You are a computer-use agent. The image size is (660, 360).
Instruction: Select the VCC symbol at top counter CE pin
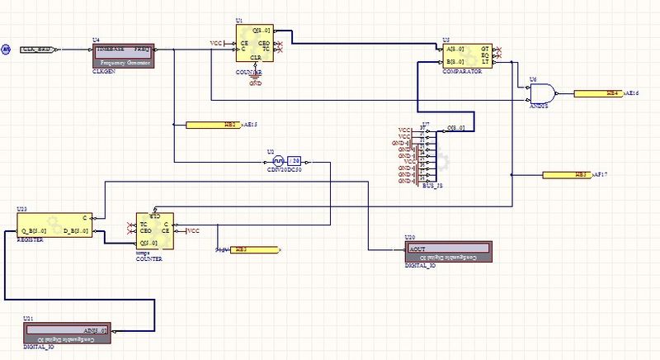tap(217, 43)
